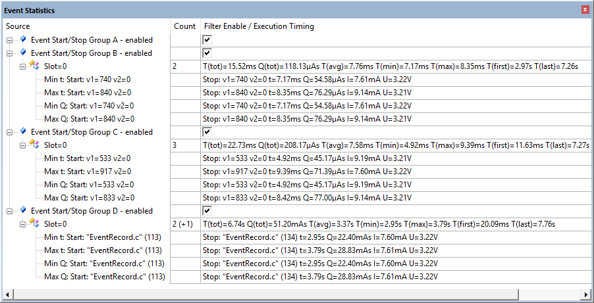594x303 pixels.
Task: Collapse Slot=0 under Group C
Action: [22, 145]
